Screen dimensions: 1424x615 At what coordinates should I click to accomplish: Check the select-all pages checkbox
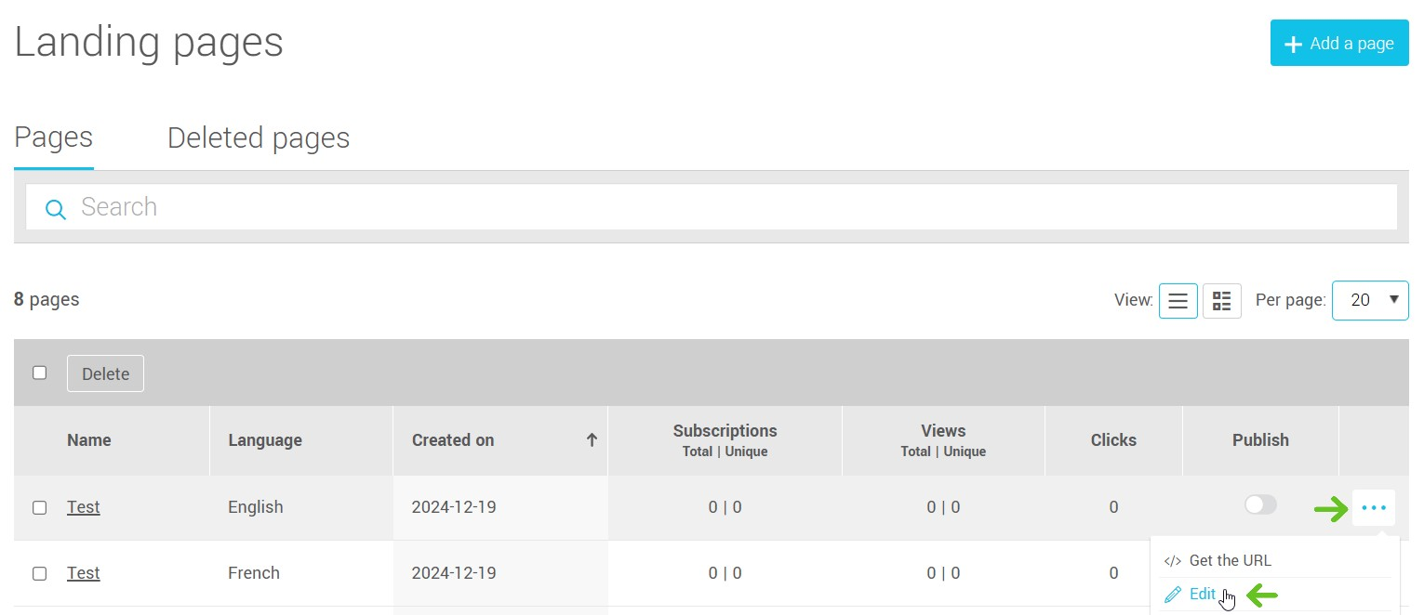click(39, 373)
